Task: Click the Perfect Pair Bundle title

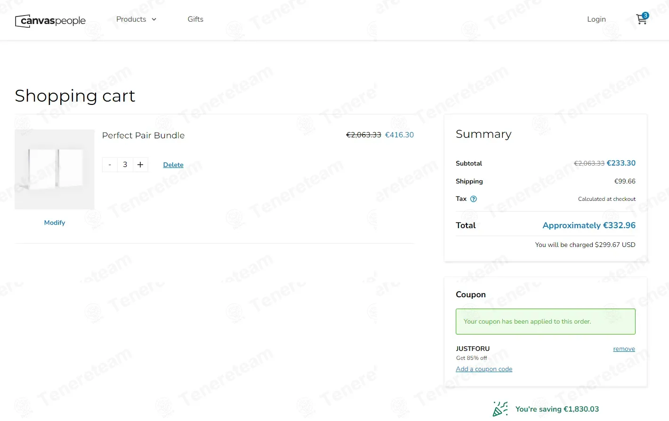Action: 143,135
